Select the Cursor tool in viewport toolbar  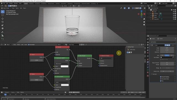pyautogui.click(x=2, y=15)
